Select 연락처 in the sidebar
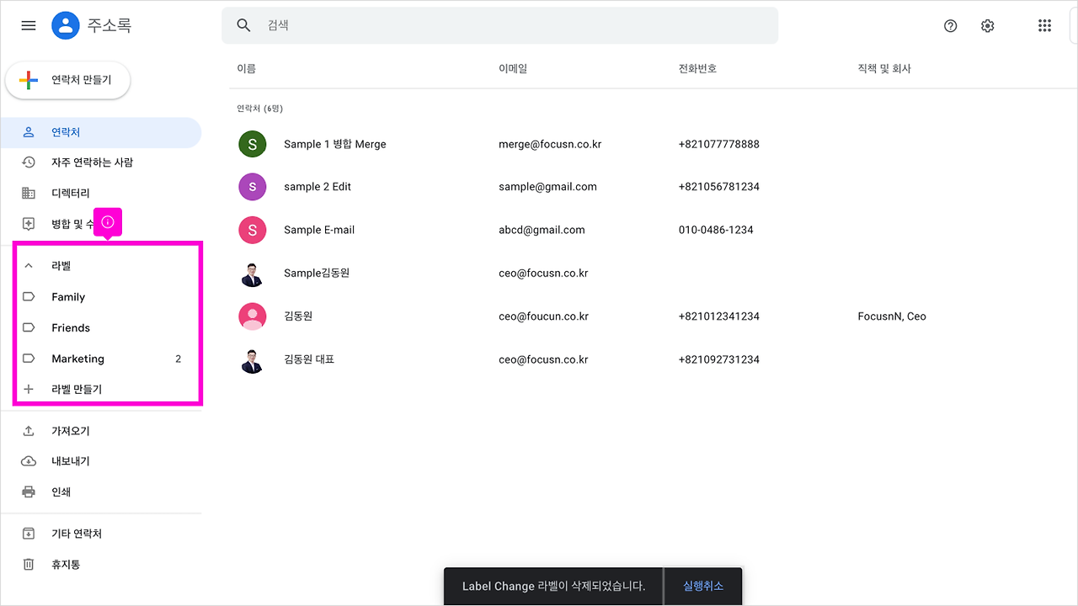Viewport: 1078px width, 606px height. coord(67,132)
